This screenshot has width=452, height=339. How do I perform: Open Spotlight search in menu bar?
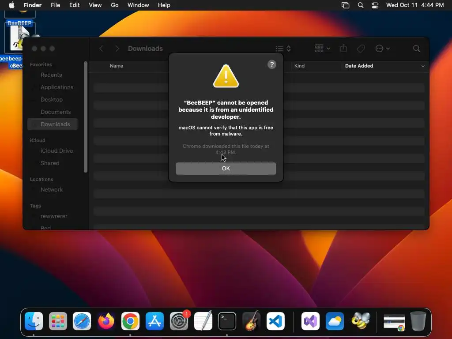click(360, 5)
